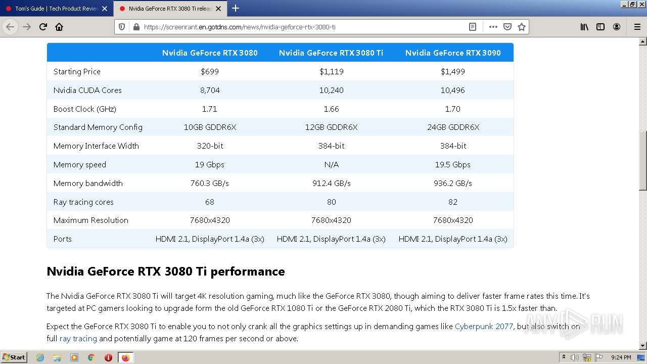Viewport: 647px width, 364px height.
Task: Click Boost Clock (GHz) row label
Action: point(85,109)
